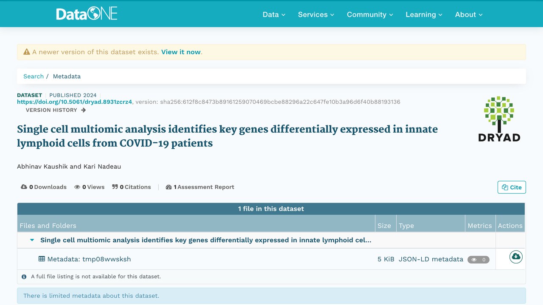The height and width of the screenshot is (305, 543).
Task: Click the info icon by full file listing note
Action: coord(24,277)
